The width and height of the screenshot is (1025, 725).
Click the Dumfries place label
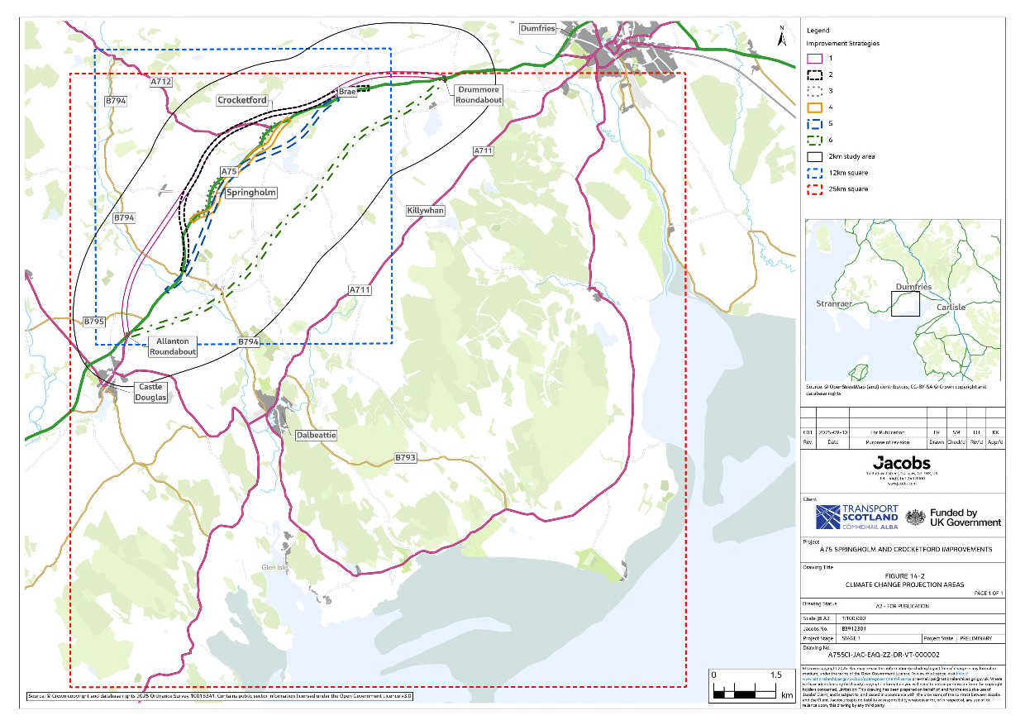(x=536, y=26)
